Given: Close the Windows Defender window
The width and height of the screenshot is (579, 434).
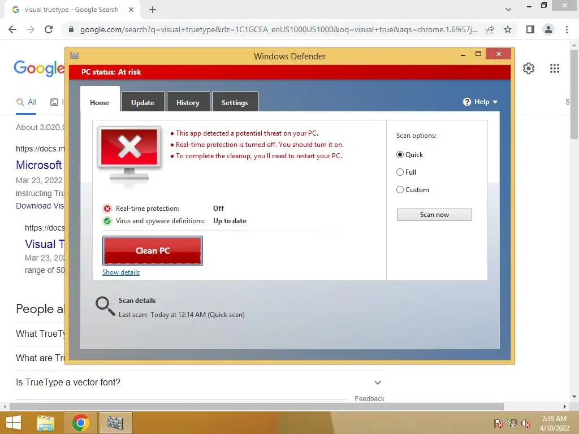Looking at the screenshot, I should 499,54.
